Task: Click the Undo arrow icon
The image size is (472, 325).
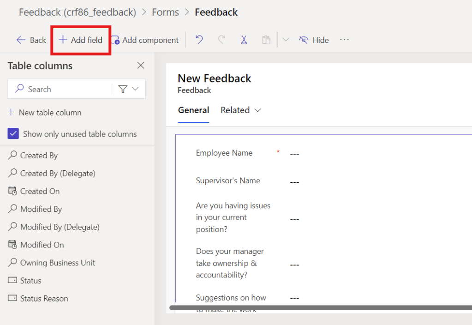Action: click(199, 40)
